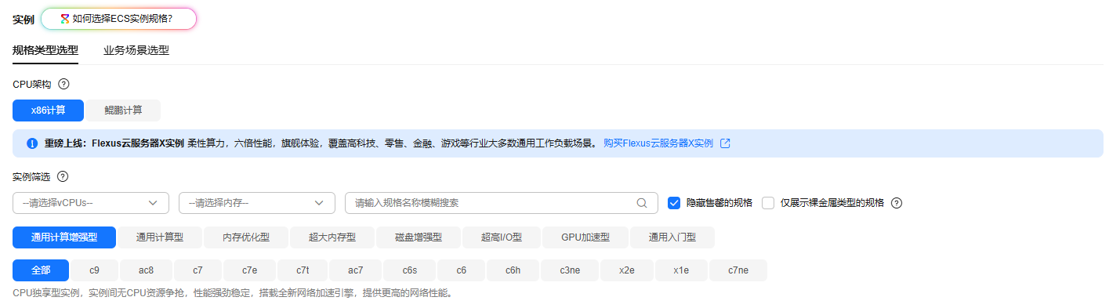Open the 内存 selection dropdown

257,203
